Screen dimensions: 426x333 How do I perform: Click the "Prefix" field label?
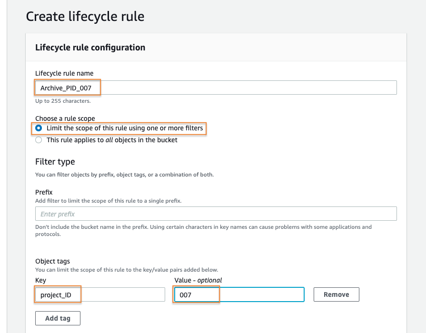(43, 192)
